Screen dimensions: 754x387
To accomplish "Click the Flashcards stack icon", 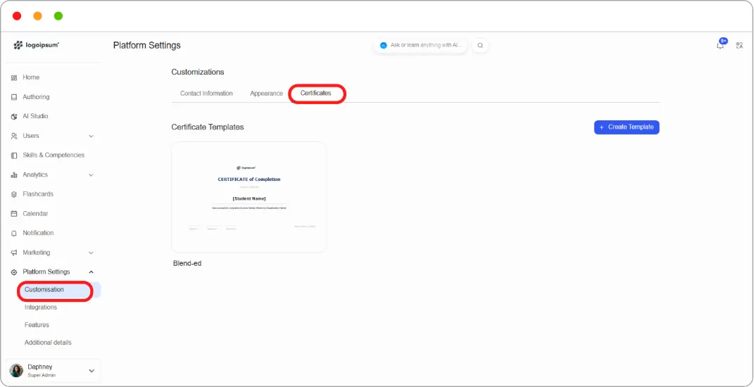I will pos(14,194).
